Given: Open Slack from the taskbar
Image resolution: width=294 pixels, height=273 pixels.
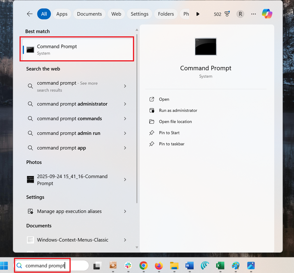Looking at the screenshot, I should pyautogui.click(x=128, y=266).
